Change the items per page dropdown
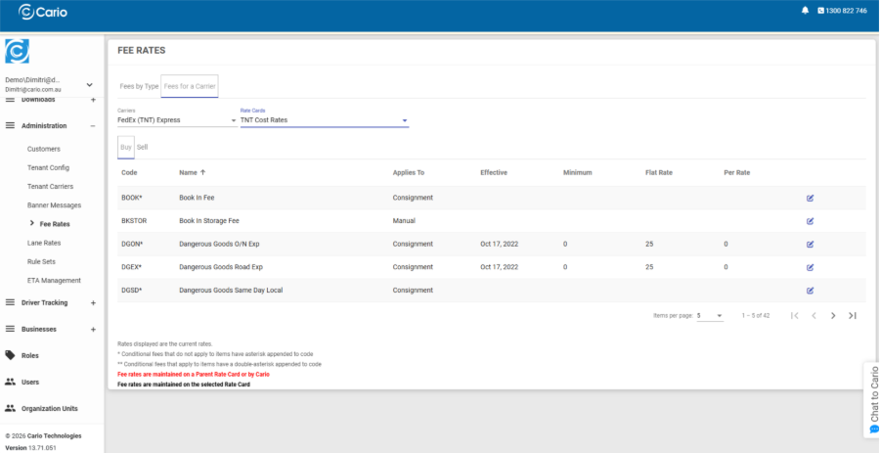880x453 pixels. (710, 316)
